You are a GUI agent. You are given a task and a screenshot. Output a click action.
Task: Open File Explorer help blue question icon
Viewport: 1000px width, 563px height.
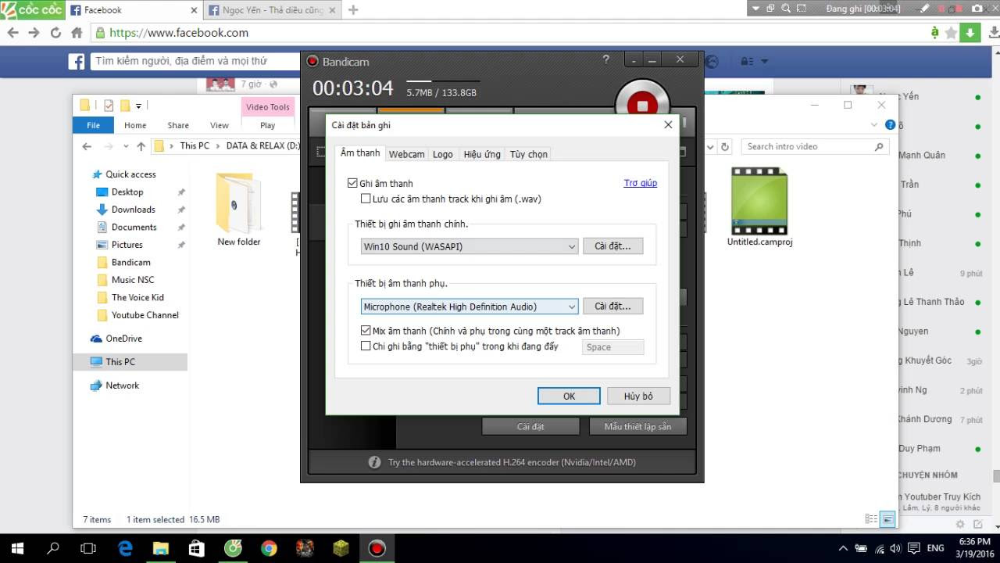tap(890, 125)
